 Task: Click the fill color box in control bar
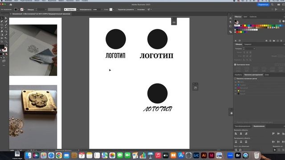pos(16,9)
